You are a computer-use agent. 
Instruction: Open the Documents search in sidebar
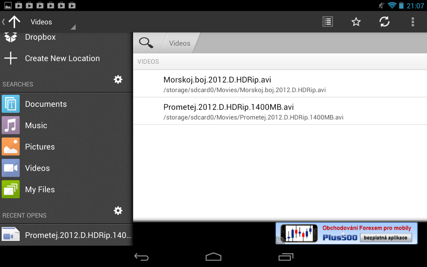pos(46,104)
